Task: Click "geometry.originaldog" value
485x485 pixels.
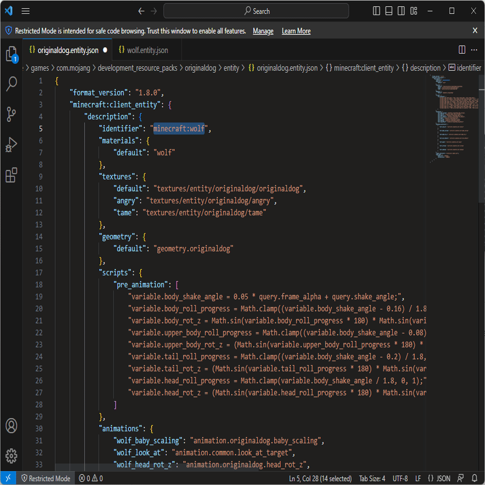Action: pos(193,249)
